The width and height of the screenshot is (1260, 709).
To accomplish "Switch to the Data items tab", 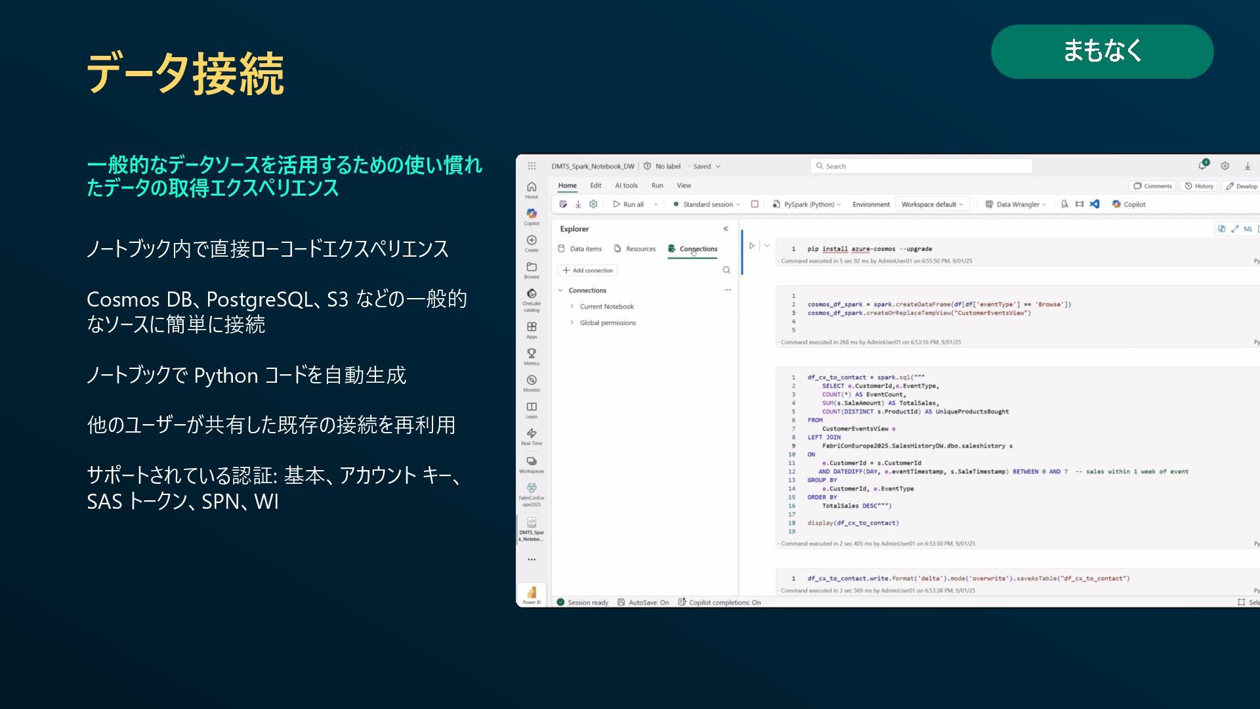I will point(579,249).
